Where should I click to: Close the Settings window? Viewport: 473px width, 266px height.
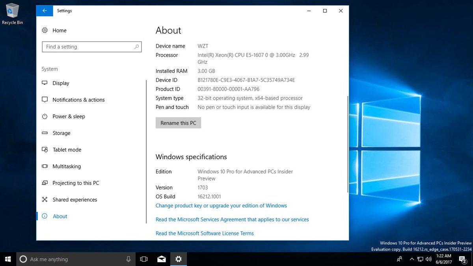(341, 11)
